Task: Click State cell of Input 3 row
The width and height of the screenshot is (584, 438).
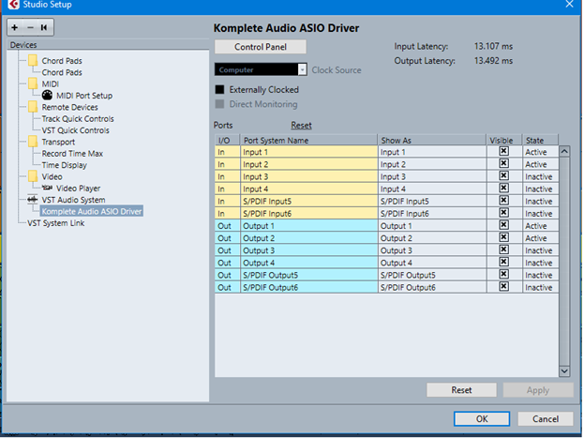Action: tap(540, 176)
